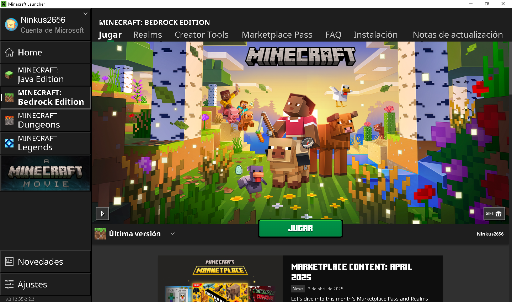Viewport: 512px width, 302px height.
Task: Click the GIFT button
Action: [x=494, y=214]
